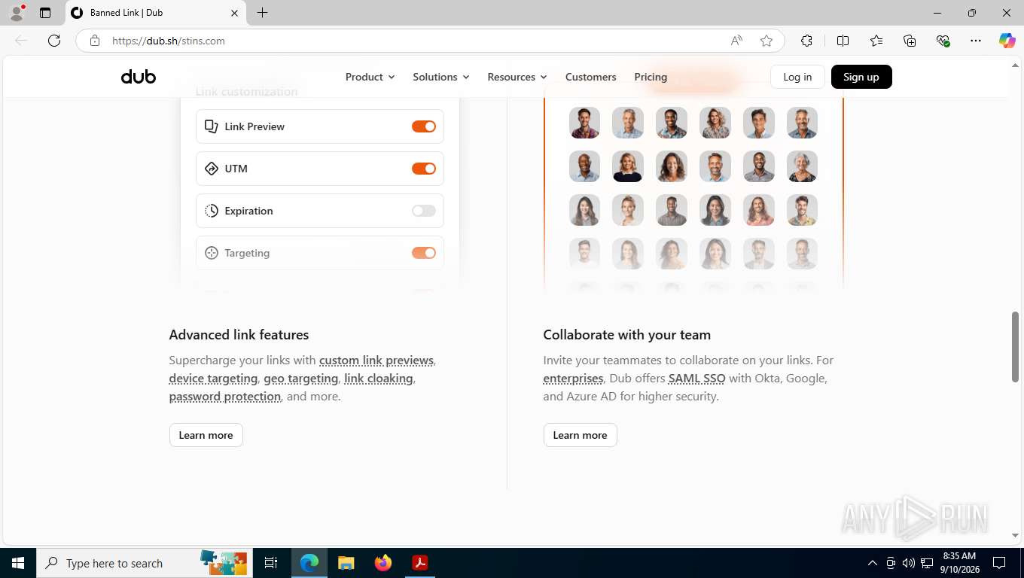The height and width of the screenshot is (578, 1024).
Task: Follow the password protection link
Action: [x=225, y=396]
